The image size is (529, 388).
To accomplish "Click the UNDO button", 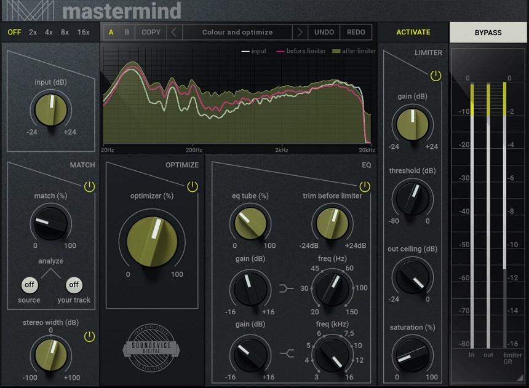I will pos(324,32).
